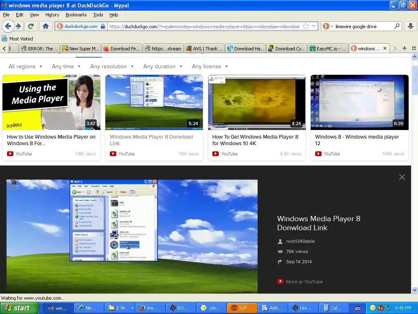The width and height of the screenshot is (418, 314).
Task: Open Most Visited bookmarks folder
Action: [17, 39]
